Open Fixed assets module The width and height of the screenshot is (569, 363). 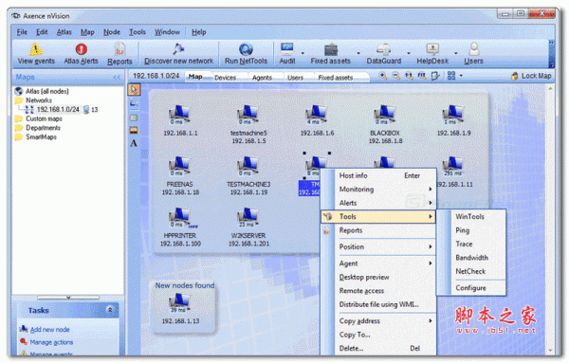click(x=330, y=54)
